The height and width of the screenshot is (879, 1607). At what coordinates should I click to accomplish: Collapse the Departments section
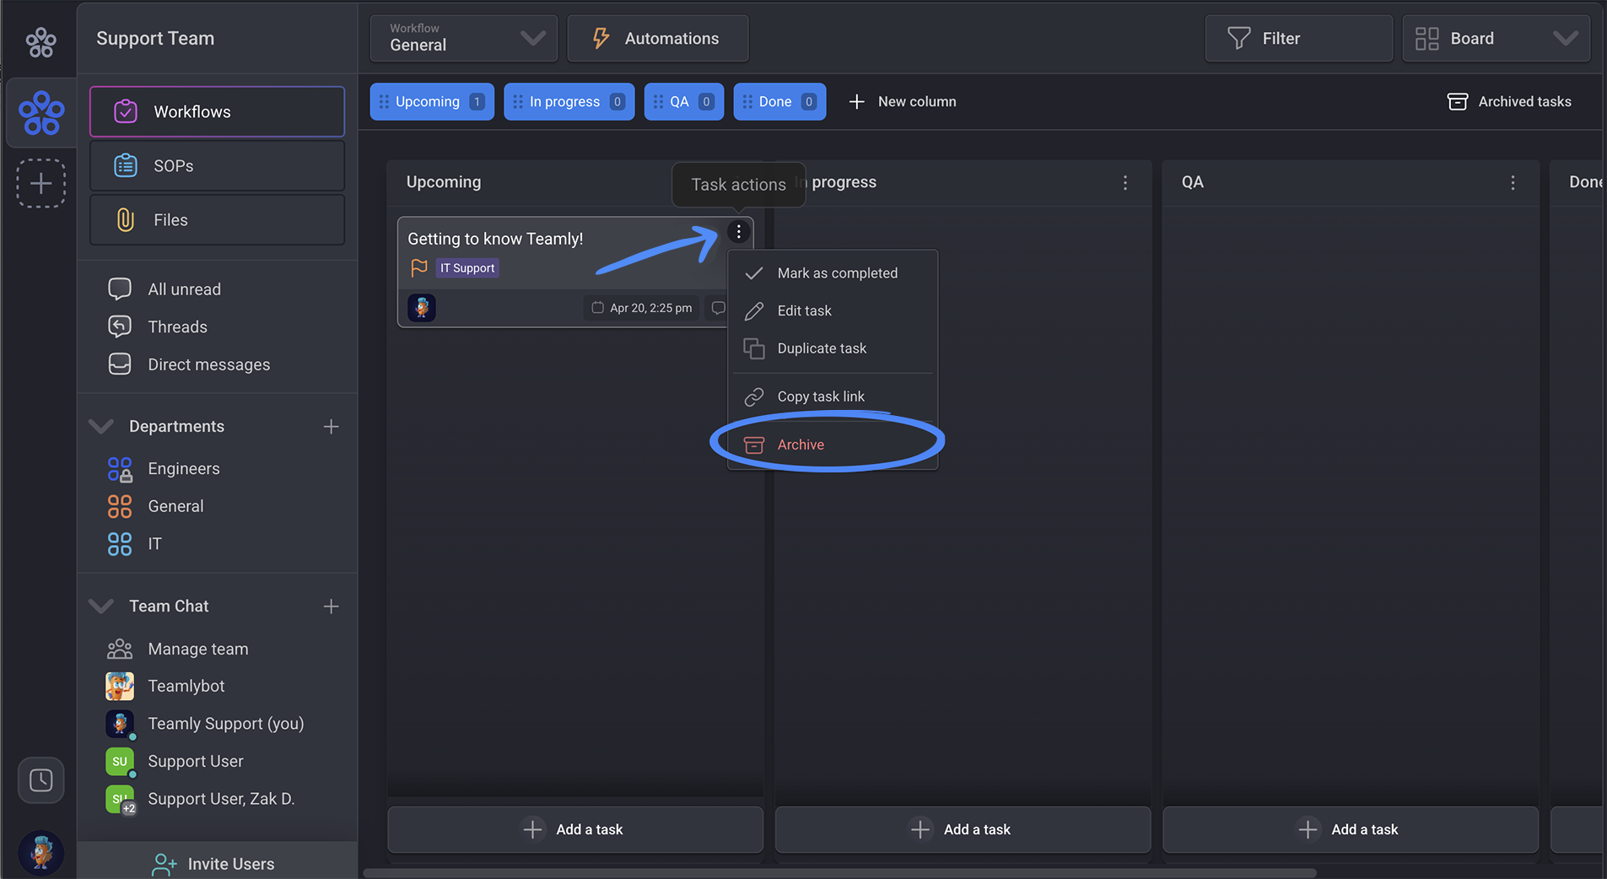(x=101, y=426)
